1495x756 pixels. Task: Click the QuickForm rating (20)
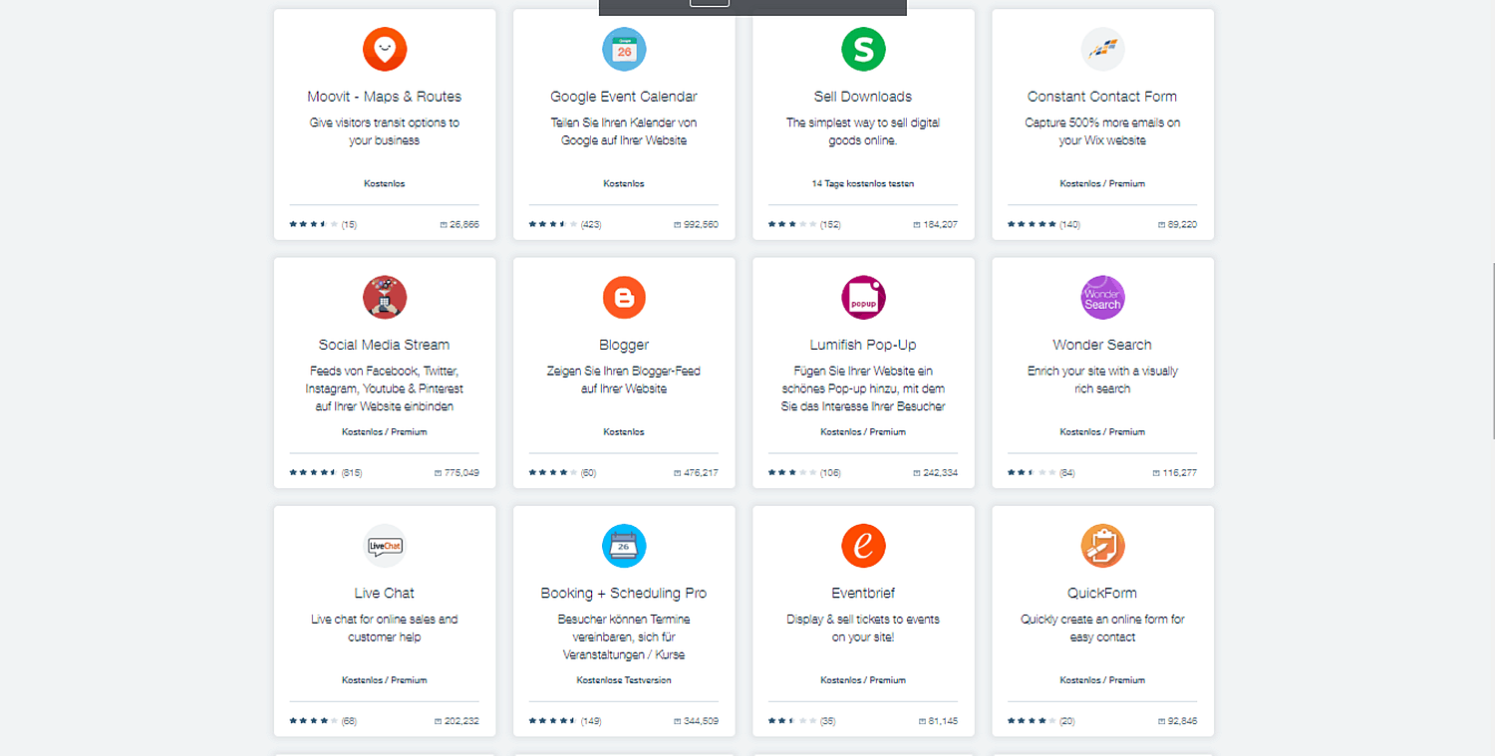(x=1041, y=721)
